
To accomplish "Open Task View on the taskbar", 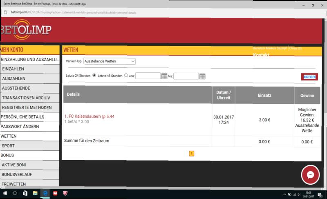I will tap(15, 193).
